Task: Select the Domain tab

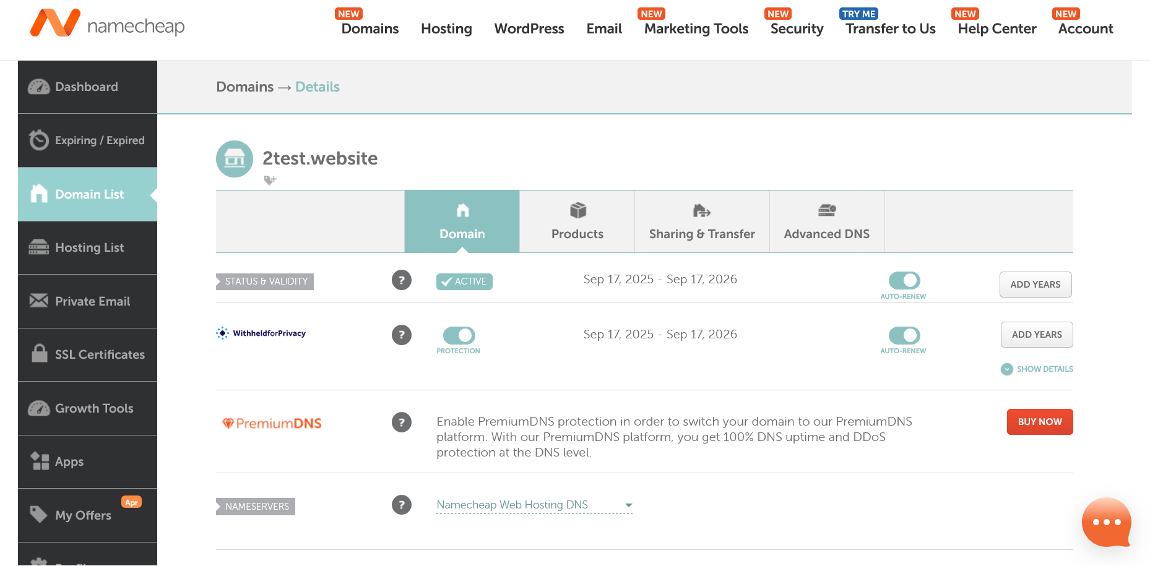Action: 462,221
